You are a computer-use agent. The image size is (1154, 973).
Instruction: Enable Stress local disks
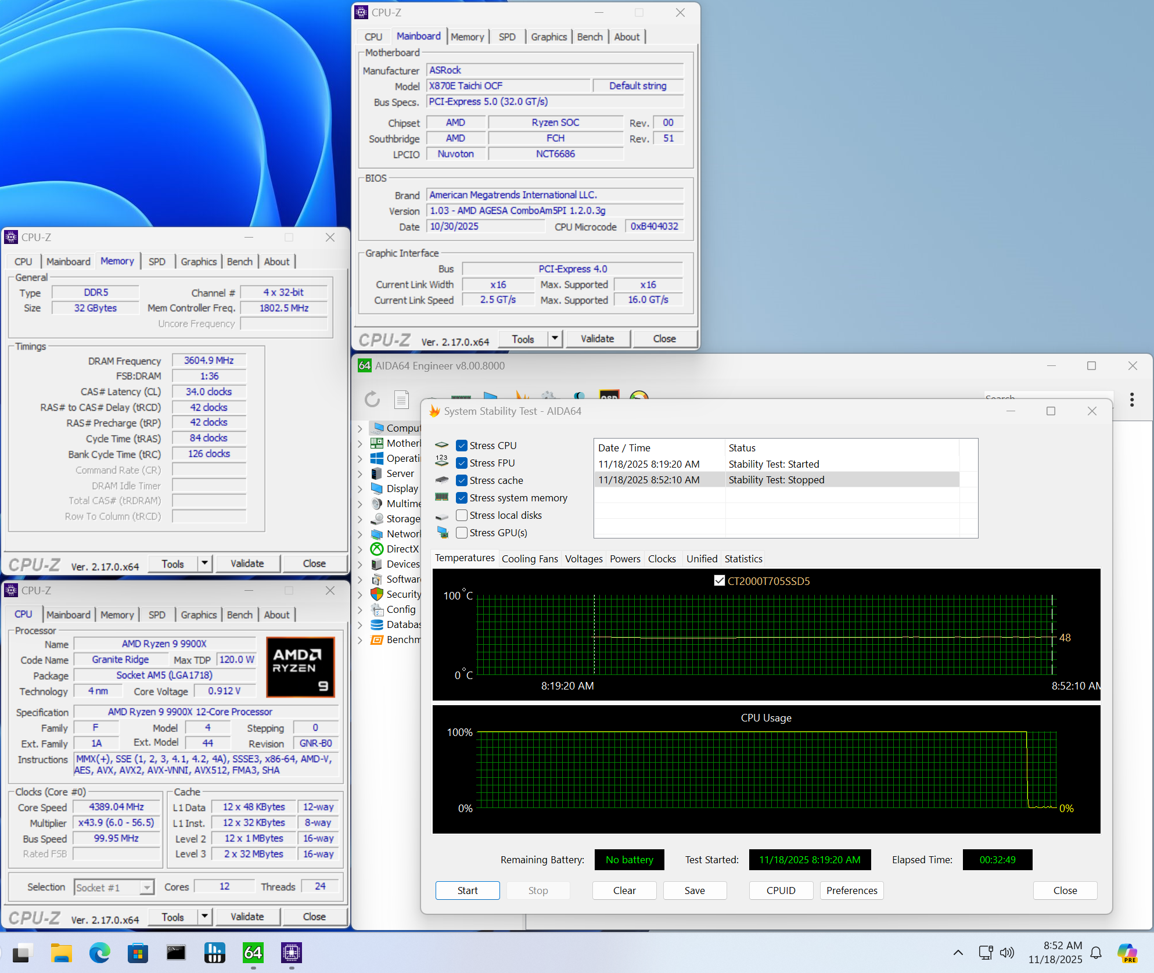click(462, 515)
